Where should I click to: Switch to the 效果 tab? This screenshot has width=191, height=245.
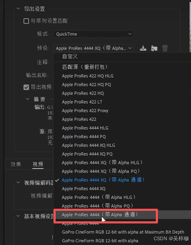[x=16, y=164]
